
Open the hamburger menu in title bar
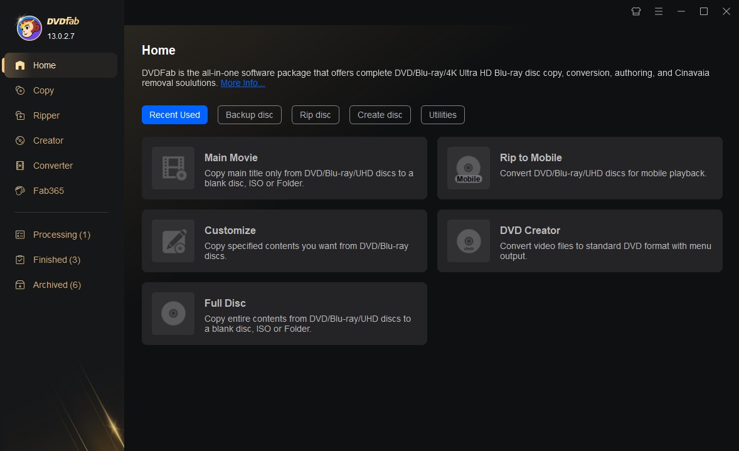pyautogui.click(x=659, y=11)
